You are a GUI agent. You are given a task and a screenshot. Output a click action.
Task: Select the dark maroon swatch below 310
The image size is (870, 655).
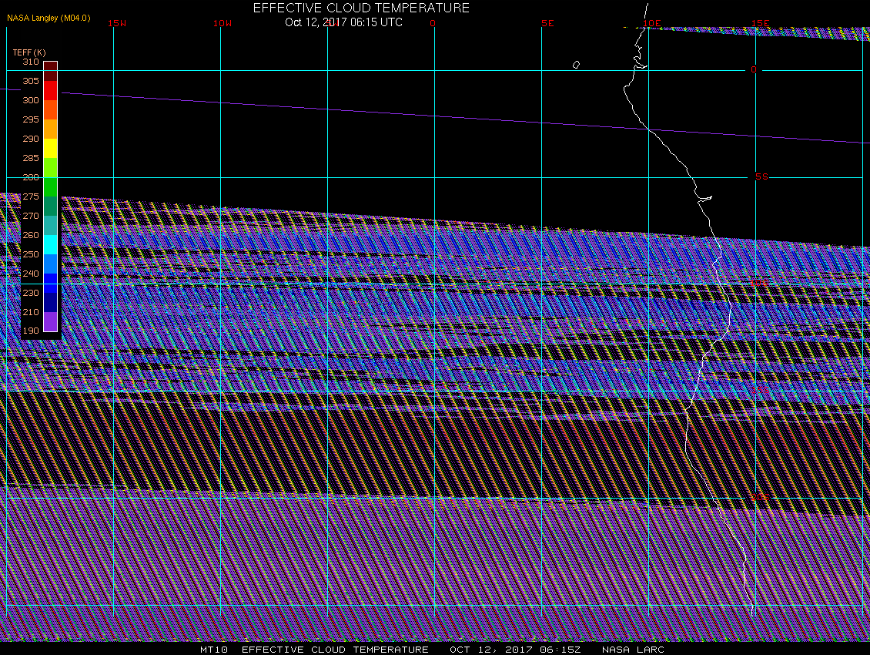click(51, 71)
